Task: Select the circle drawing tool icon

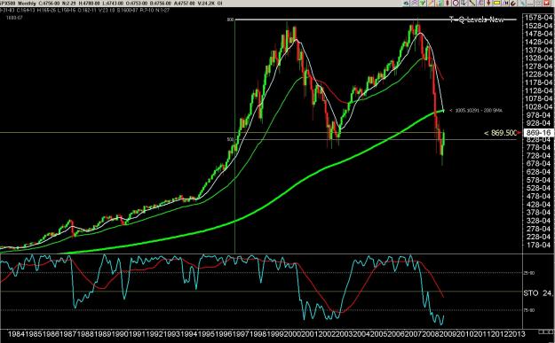Action: pyautogui.click(x=456, y=4)
